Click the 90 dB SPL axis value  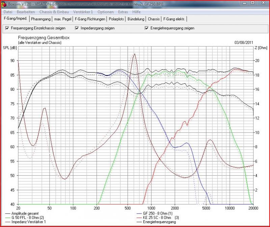pyautogui.click(x=12, y=61)
